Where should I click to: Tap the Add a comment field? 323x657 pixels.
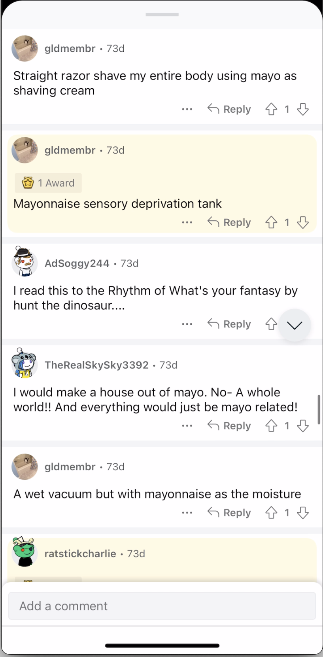tap(162, 606)
